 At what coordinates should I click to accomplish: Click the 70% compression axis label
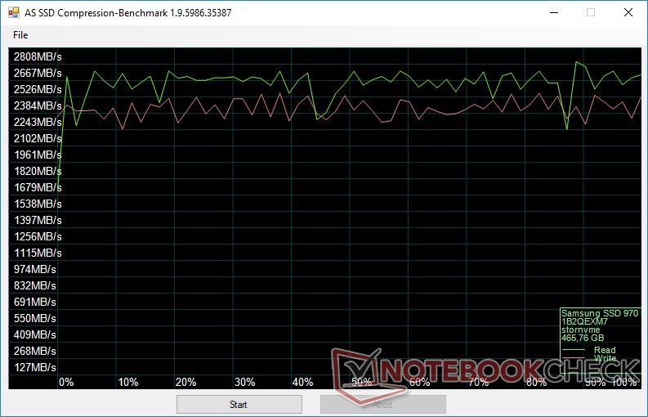479,383
